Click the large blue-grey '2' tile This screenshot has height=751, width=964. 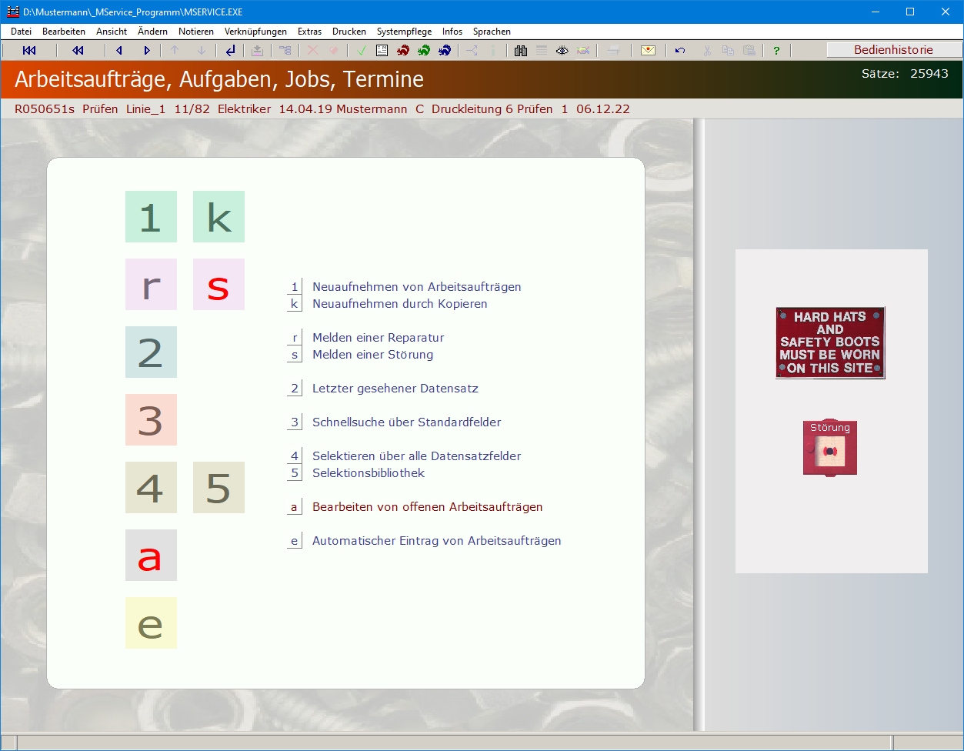(x=151, y=352)
